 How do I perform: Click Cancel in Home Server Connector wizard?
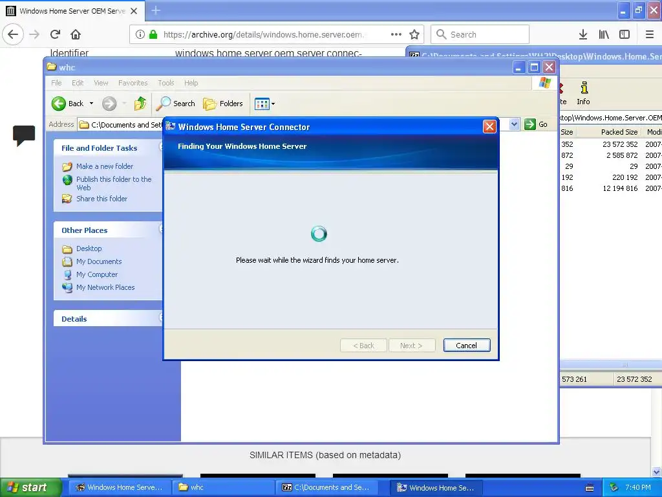(467, 346)
